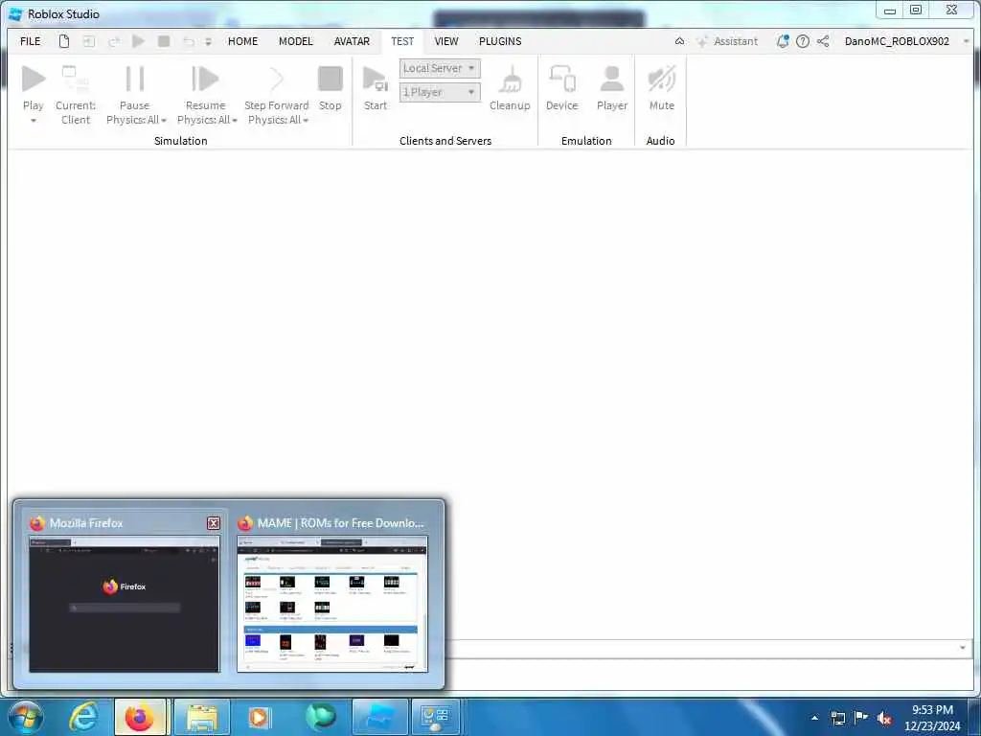
Task: Click the Share icon
Action: [x=823, y=41]
